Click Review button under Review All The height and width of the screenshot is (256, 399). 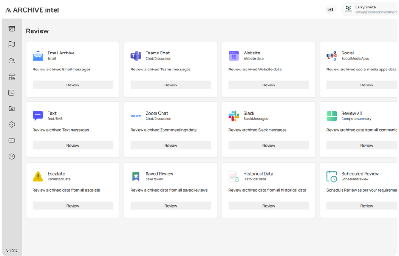[x=362, y=145]
